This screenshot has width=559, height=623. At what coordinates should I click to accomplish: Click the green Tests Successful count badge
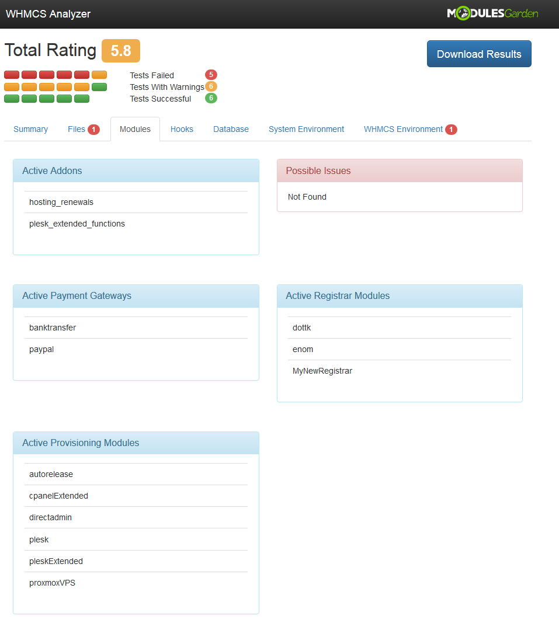tap(211, 98)
